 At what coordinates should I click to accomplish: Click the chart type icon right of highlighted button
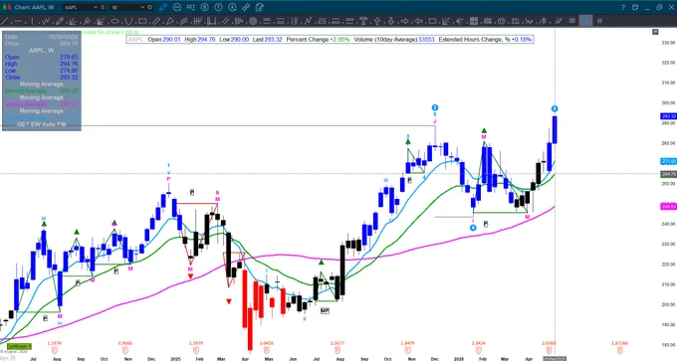[599, 21]
